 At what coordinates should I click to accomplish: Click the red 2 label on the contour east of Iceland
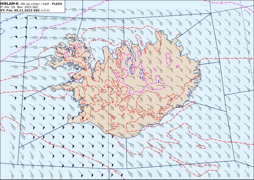(x=251, y=58)
